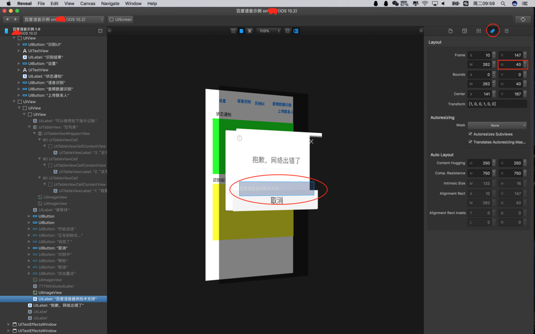Select UILabel "请等待" in the outline

point(53,210)
